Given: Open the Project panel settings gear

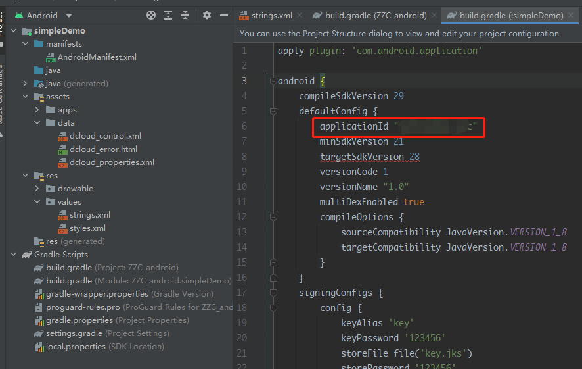Looking at the screenshot, I should tap(207, 15).
